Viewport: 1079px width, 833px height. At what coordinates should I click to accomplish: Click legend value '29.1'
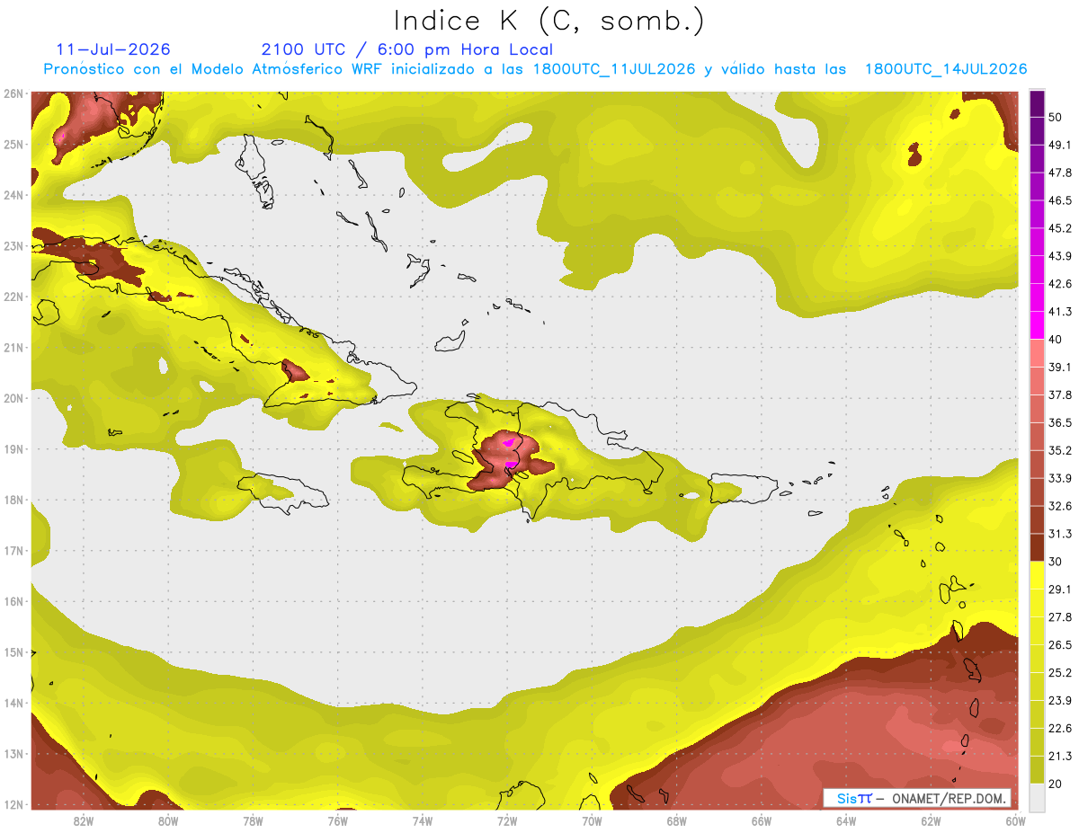(x=1060, y=589)
